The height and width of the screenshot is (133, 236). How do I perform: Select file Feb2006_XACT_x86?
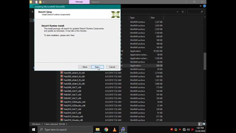[72, 91]
